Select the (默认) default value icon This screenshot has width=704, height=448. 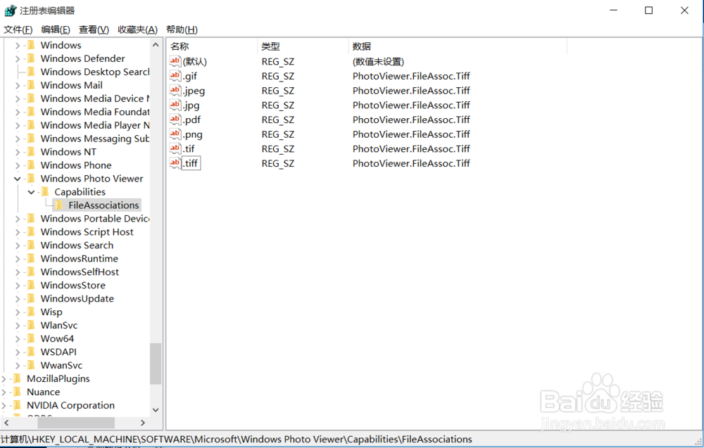click(x=175, y=61)
